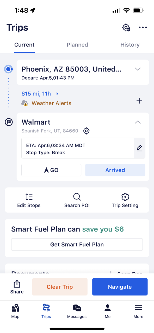Open the Map tab in bottom bar
Viewport: 154px width, 333px height.
click(15, 311)
